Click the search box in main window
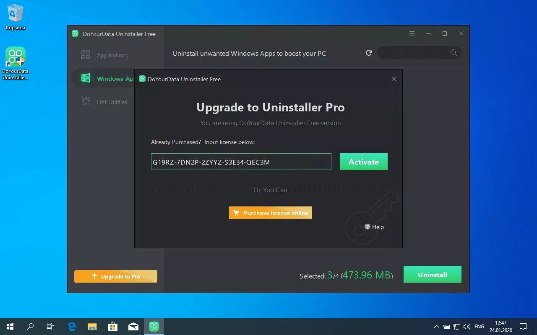 (420, 53)
